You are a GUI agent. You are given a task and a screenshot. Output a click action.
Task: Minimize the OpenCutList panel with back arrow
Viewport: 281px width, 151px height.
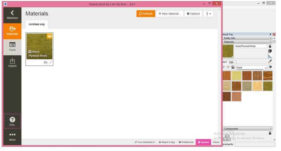12,15
